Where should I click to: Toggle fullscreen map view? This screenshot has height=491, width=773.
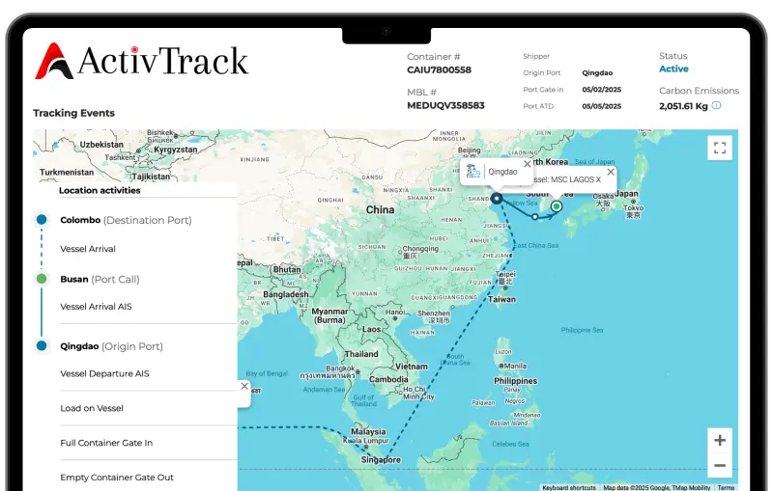coord(719,149)
